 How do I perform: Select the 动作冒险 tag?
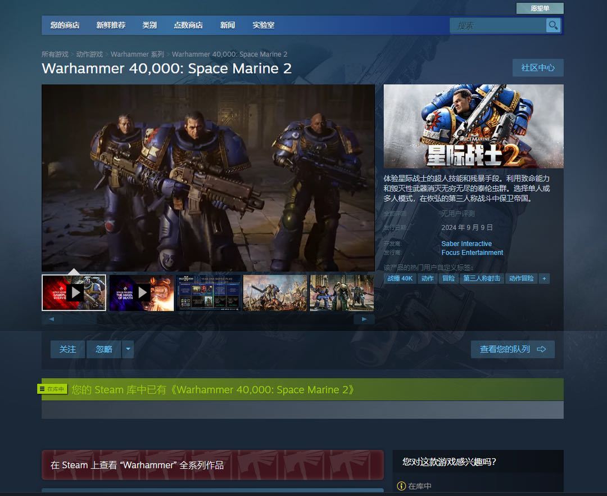521,278
